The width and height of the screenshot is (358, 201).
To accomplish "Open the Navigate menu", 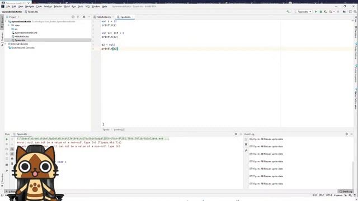I will (x=30, y=7).
